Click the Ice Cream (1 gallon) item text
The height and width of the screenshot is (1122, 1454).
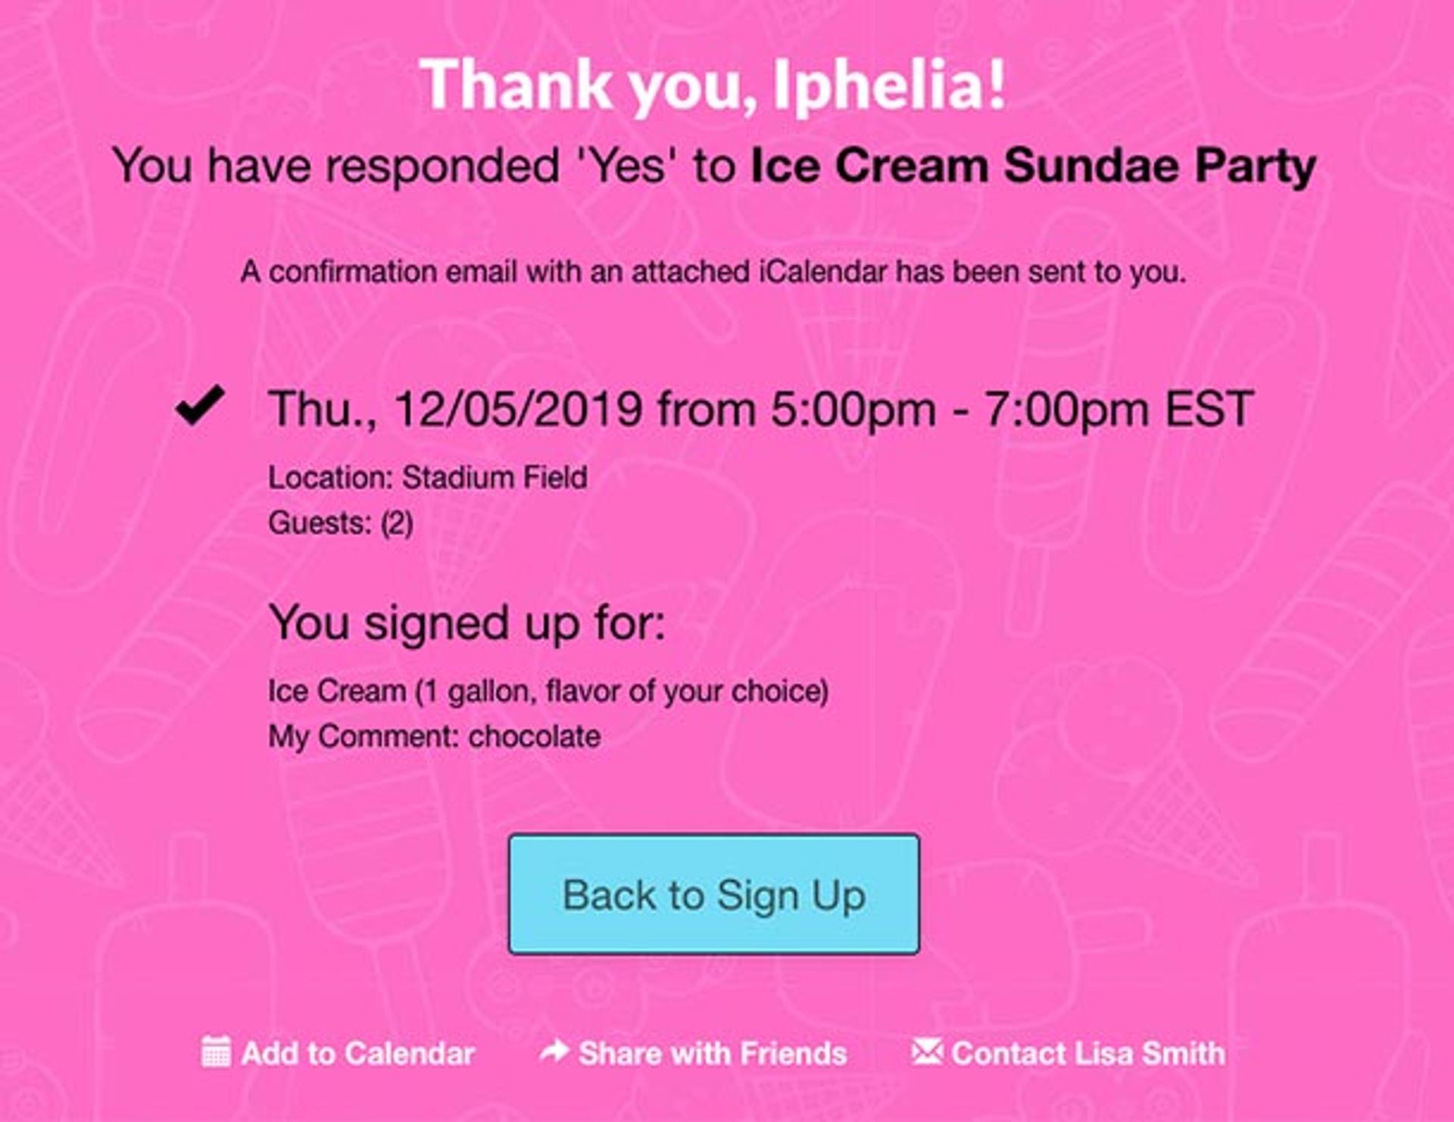click(548, 691)
